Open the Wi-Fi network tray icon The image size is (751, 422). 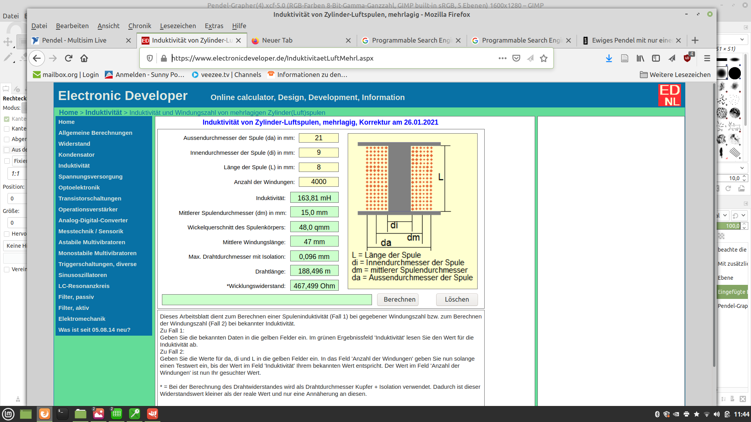706,414
